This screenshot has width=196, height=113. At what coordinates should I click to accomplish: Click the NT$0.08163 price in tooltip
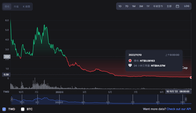(147, 61)
